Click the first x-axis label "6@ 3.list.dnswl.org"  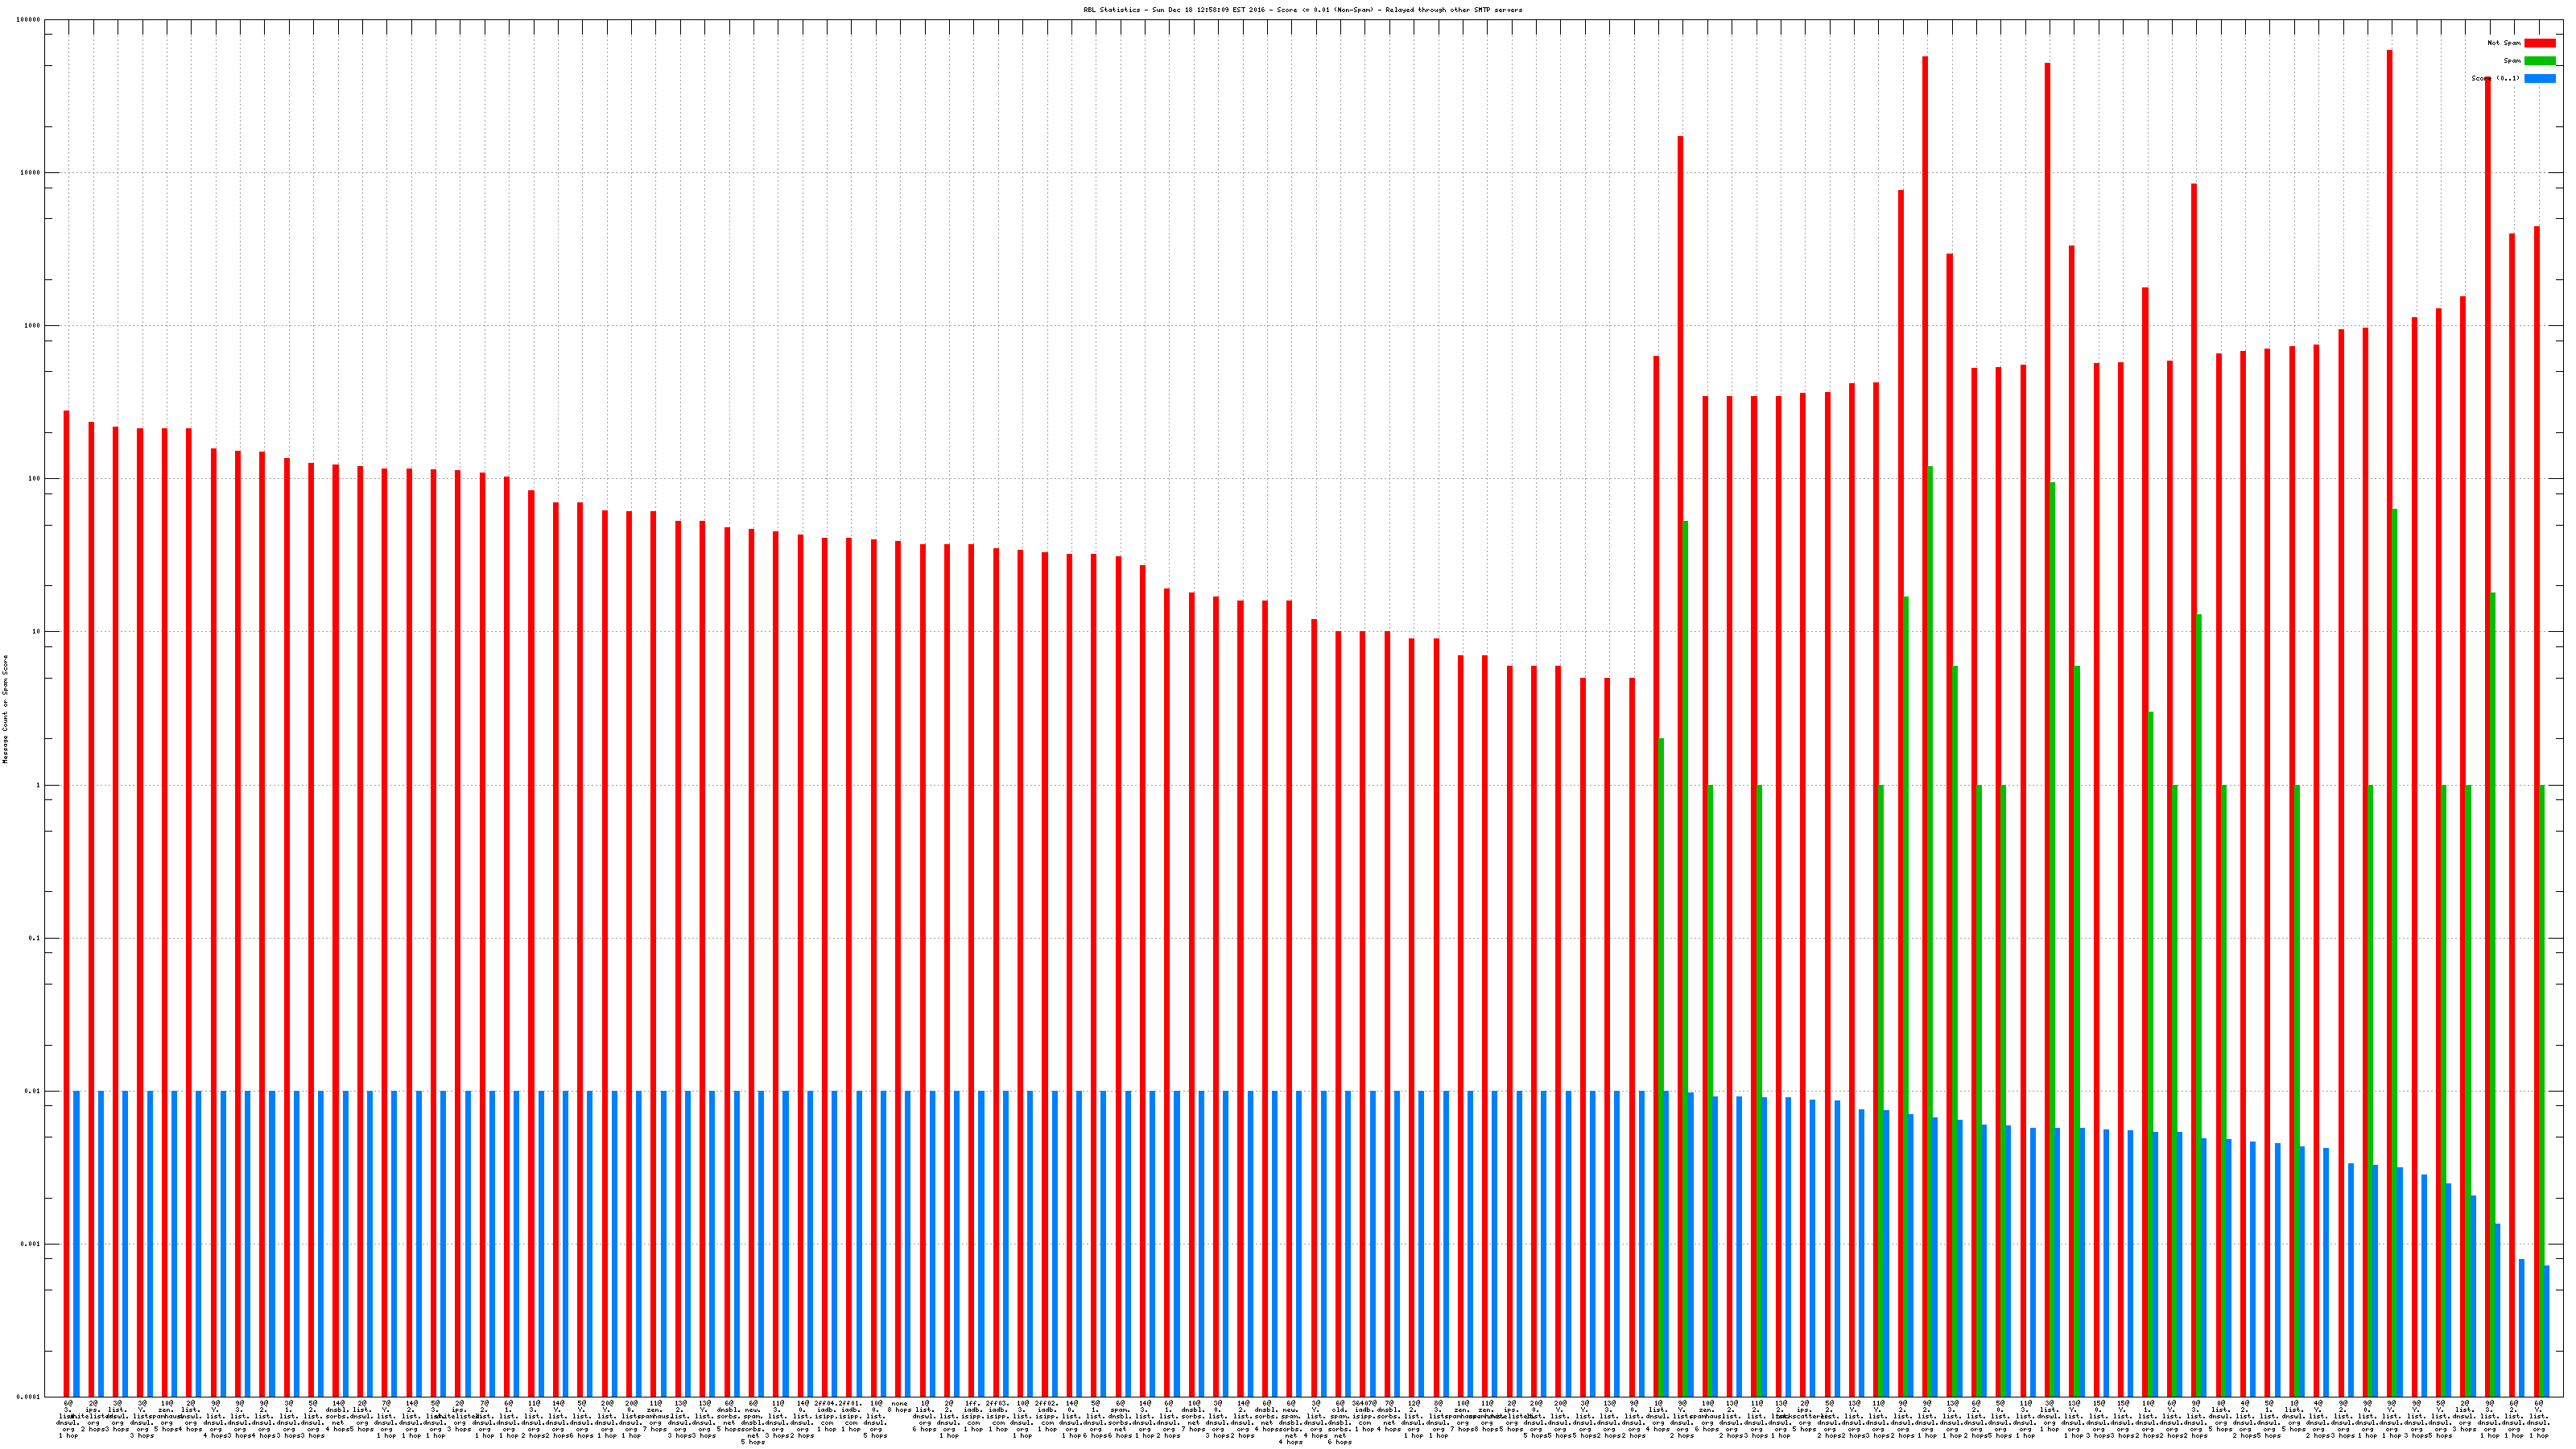click(68, 1419)
